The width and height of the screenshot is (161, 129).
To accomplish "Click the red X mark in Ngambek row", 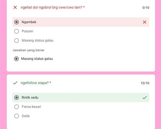I will 144,22.
